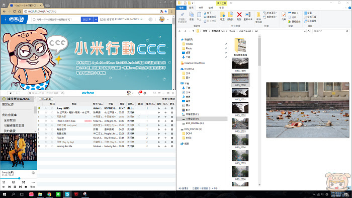This screenshot has width=352, height=198.
Task: Click Select all in Explorer ribbon
Action: (308, 13)
